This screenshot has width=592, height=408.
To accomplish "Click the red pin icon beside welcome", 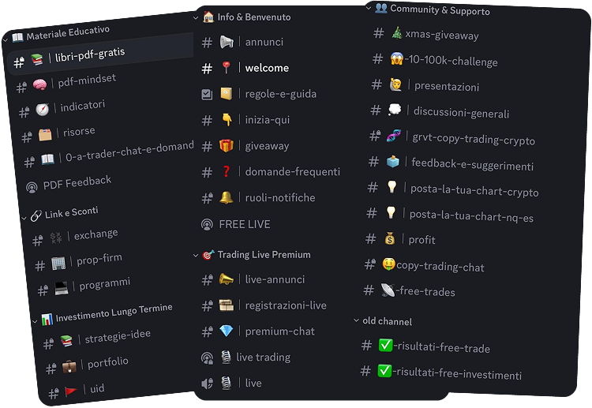I will (x=227, y=68).
